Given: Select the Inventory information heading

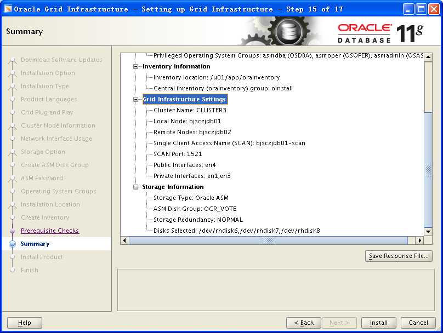Looking at the screenshot, I should click(177, 66).
